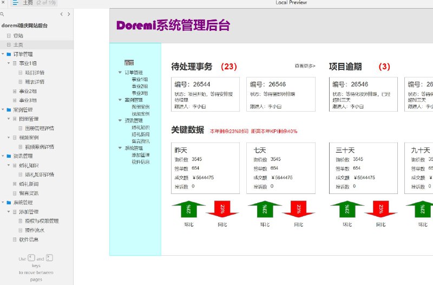Open pending task card 编号 26544
This screenshot has width=433, height=285.
pos(206,94)
